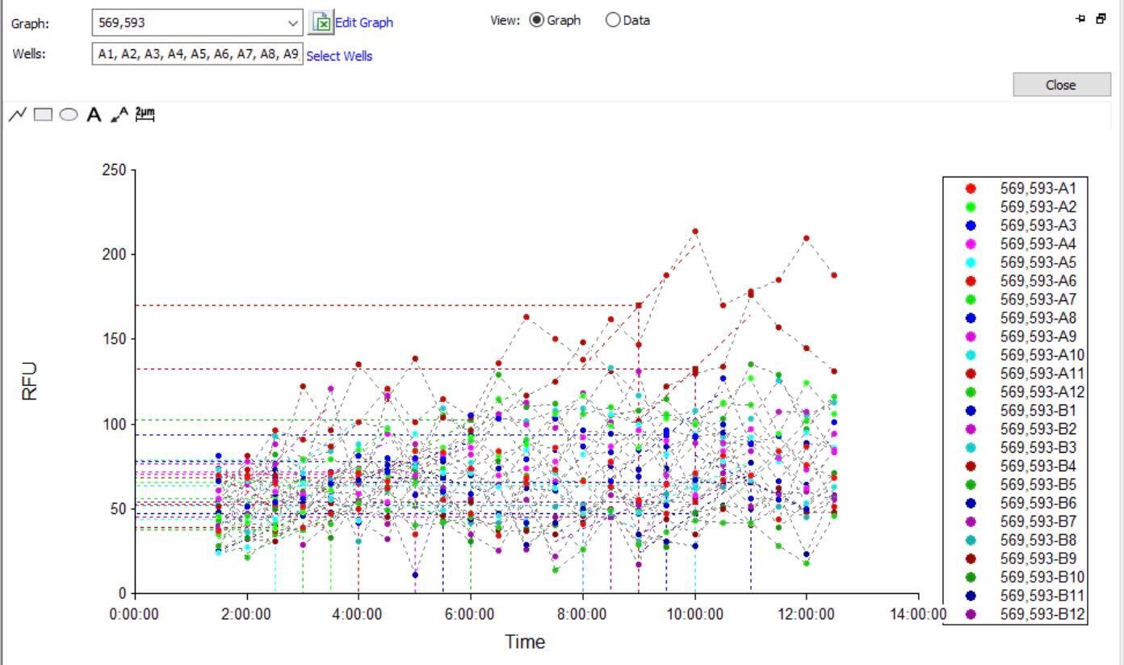Open the Edit Graph link

364,23
